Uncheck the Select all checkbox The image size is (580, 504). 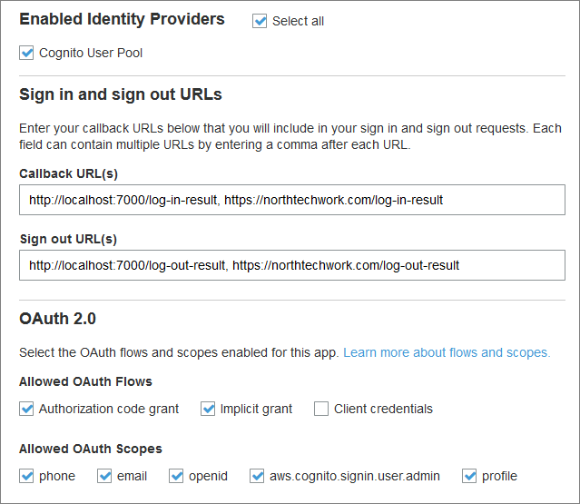pos(261,21)
